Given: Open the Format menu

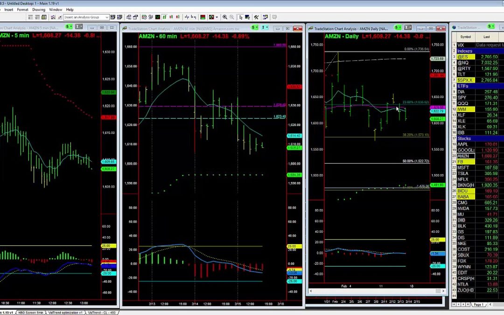Looking at the screenshot, I should [22, 10].
